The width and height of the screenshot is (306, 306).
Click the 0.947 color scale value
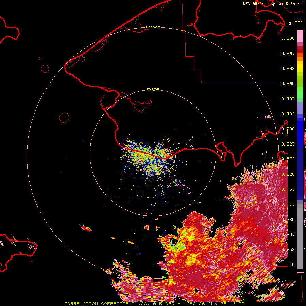[288, 53]
